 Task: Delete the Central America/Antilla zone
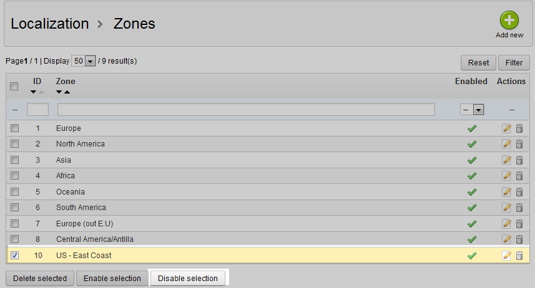pos(519,239)
